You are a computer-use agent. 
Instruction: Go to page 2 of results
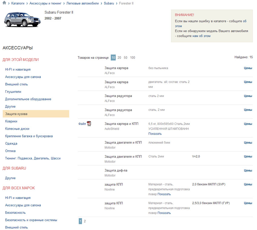[85, 221]
